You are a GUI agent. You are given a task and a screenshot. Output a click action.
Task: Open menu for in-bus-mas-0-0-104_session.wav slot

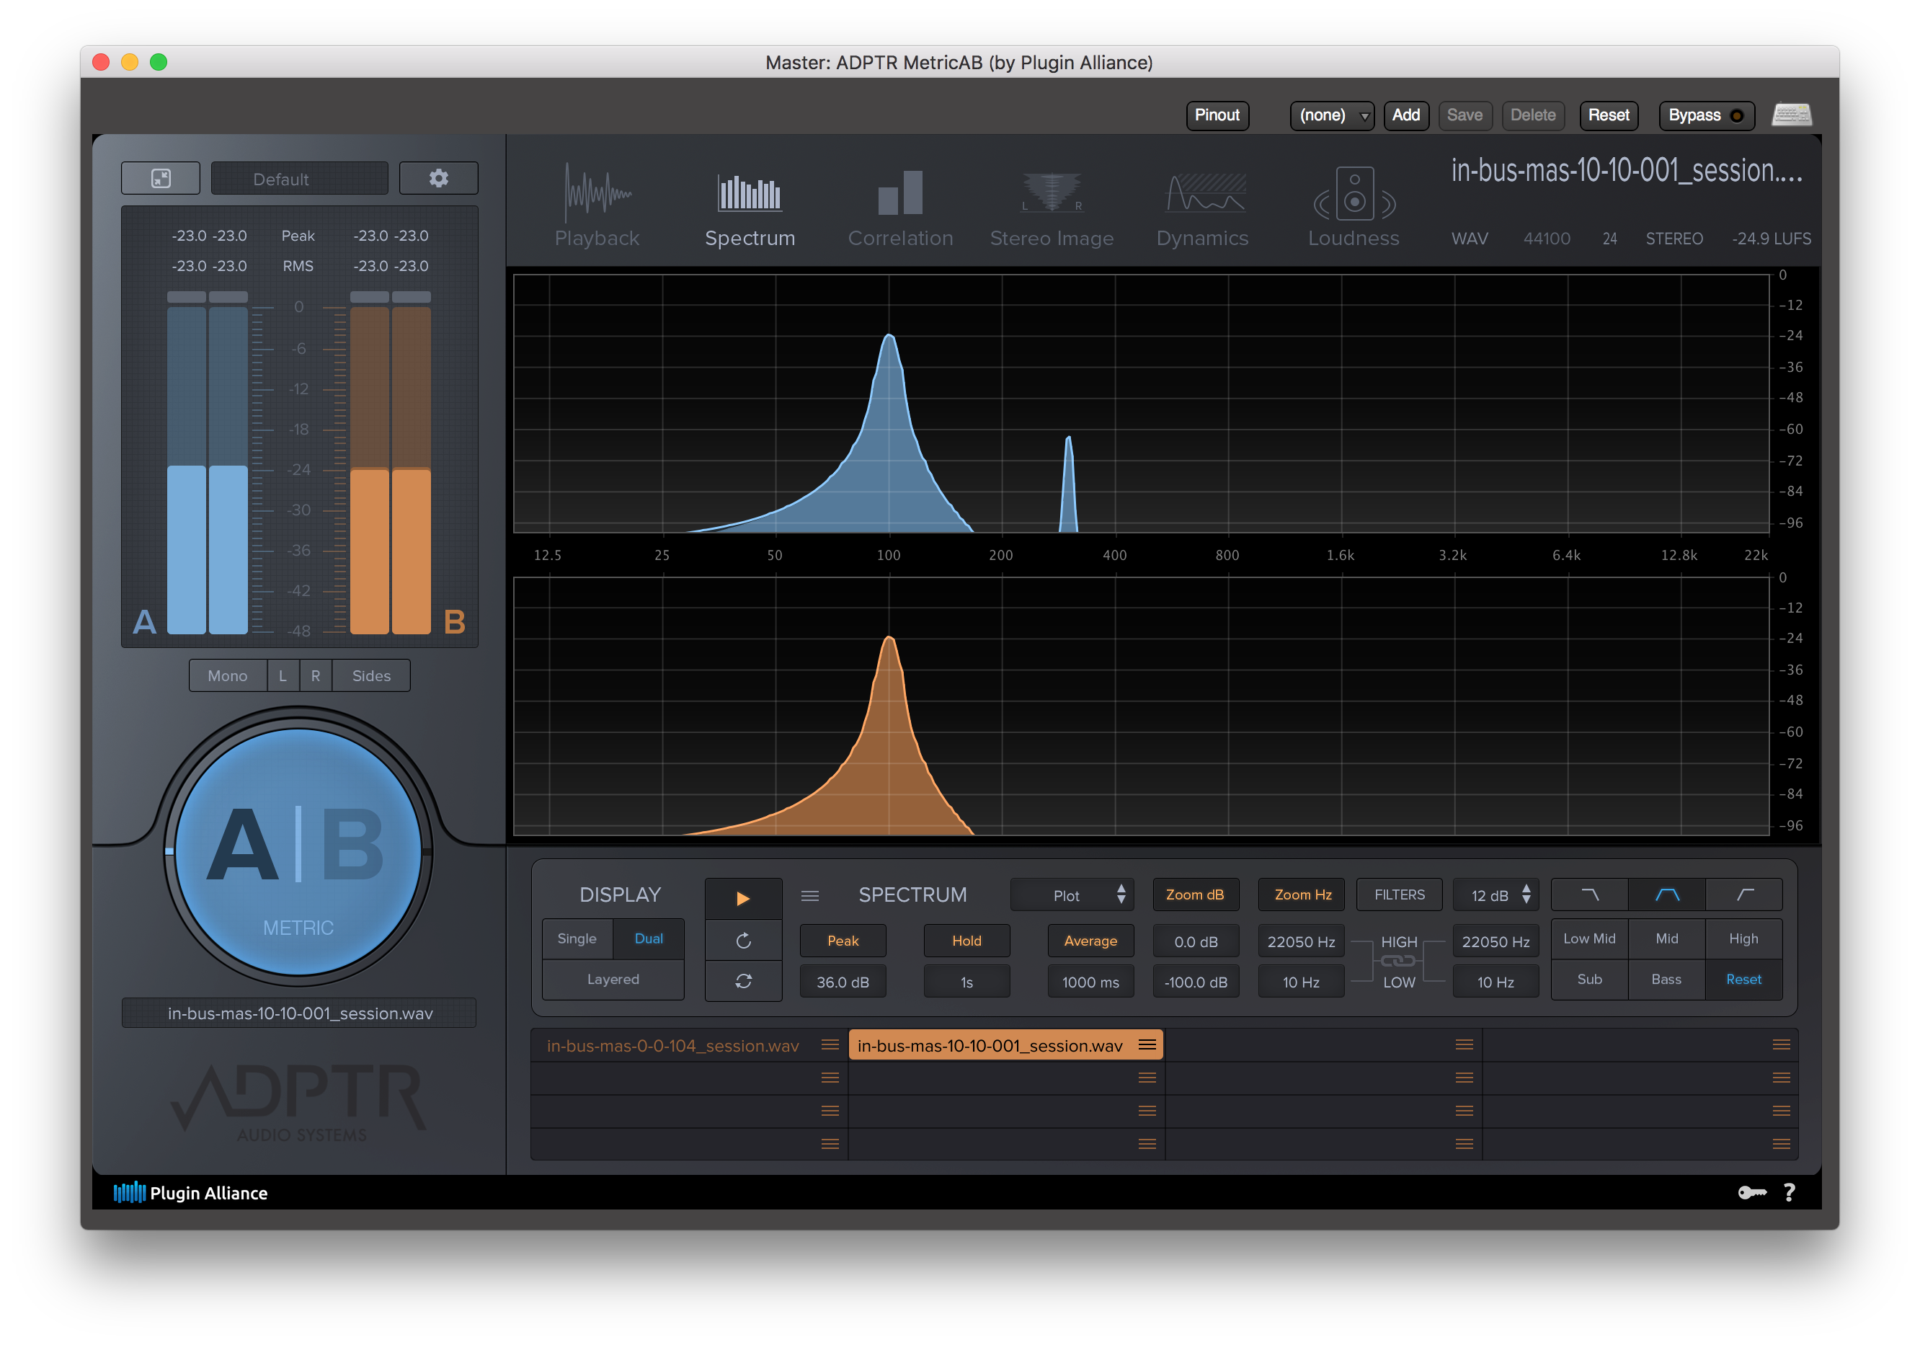point(830,1044)
